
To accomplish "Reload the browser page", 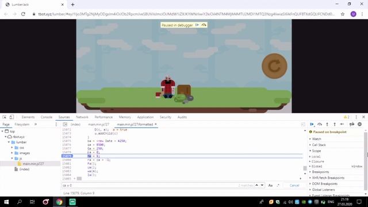I will pos(23,14).
